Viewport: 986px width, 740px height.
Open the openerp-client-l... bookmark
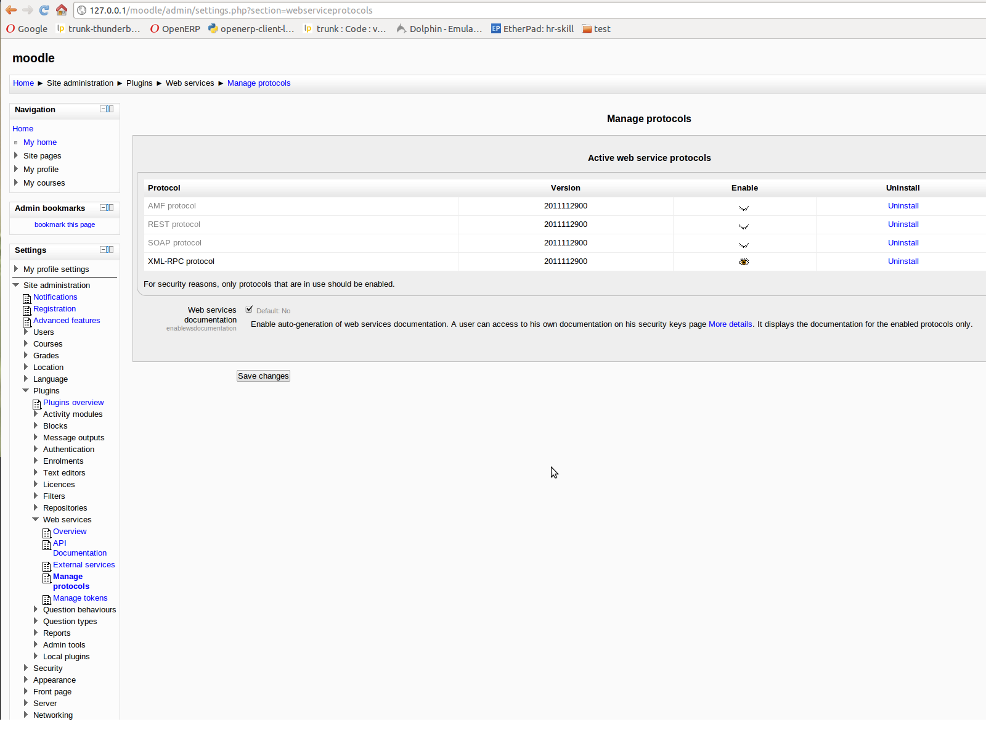click(x=251, y=28)
